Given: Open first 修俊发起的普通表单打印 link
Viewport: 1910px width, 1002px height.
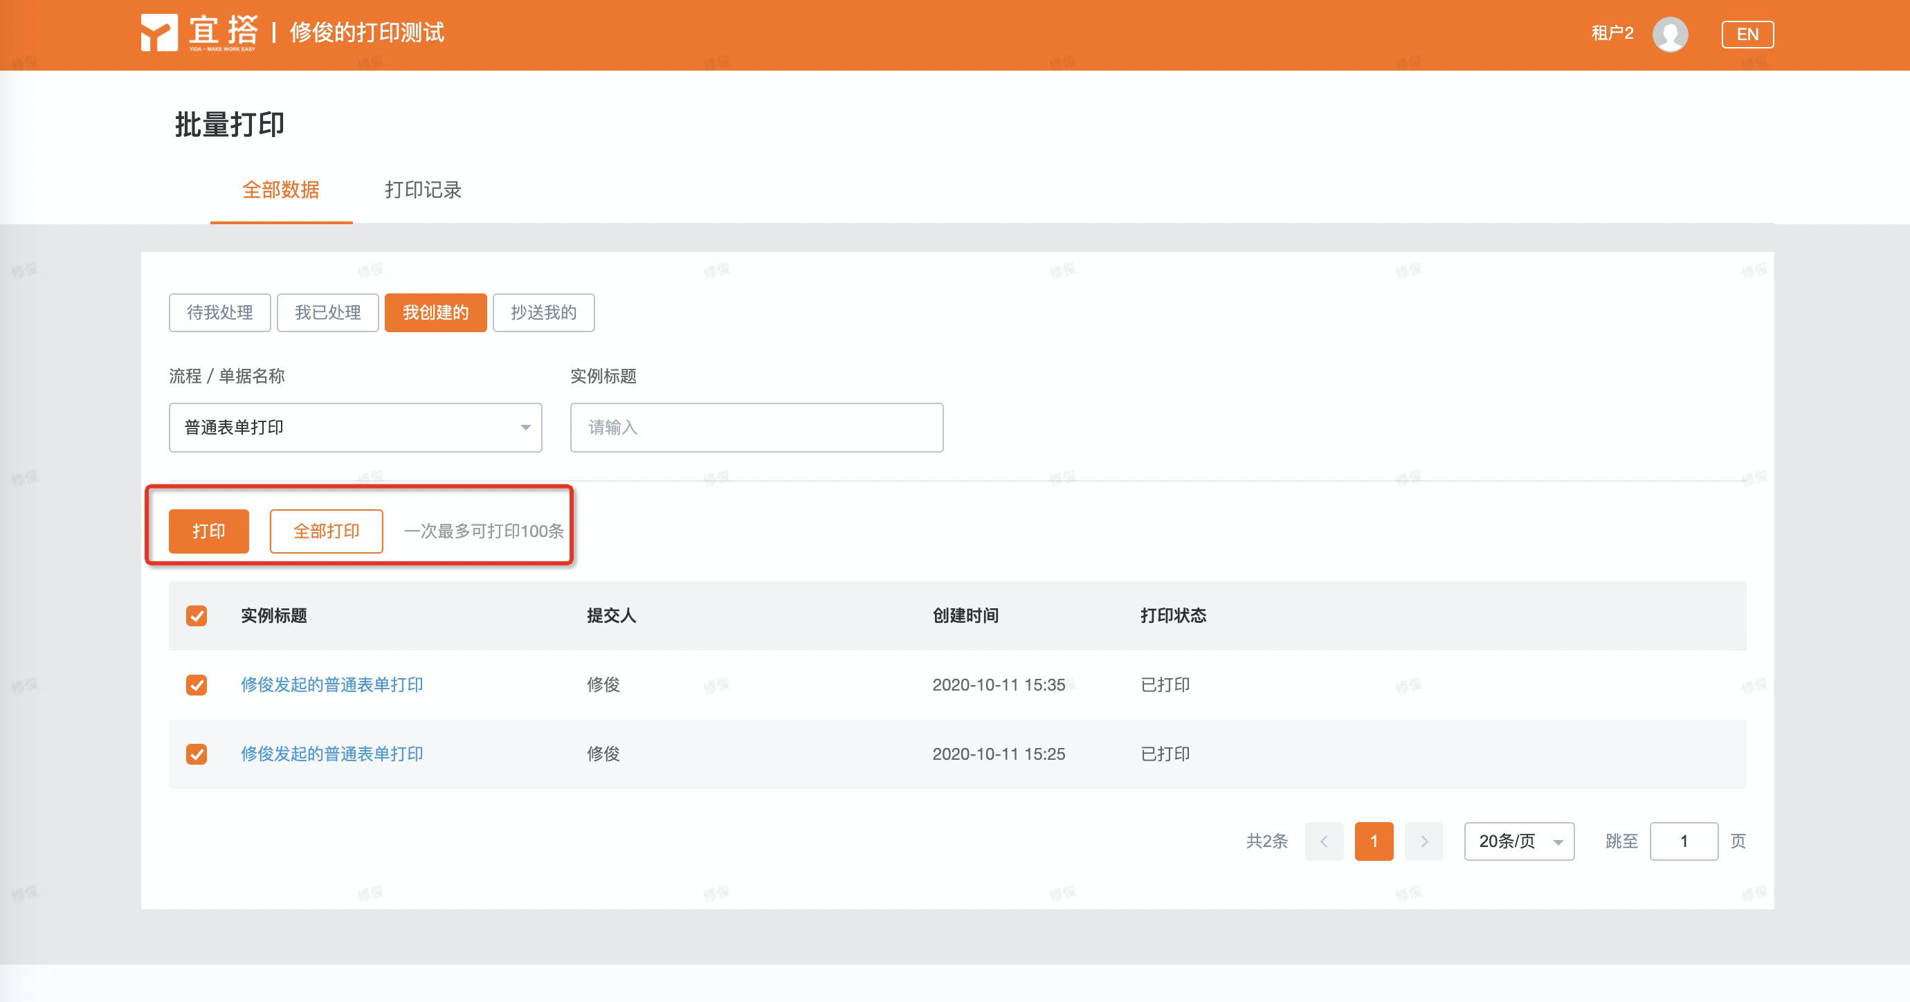Looking at the screenshot, I should 331,684.
